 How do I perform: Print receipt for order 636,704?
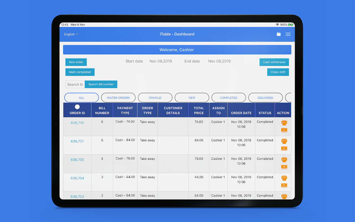pyautogui.click(x=284, y=178)
